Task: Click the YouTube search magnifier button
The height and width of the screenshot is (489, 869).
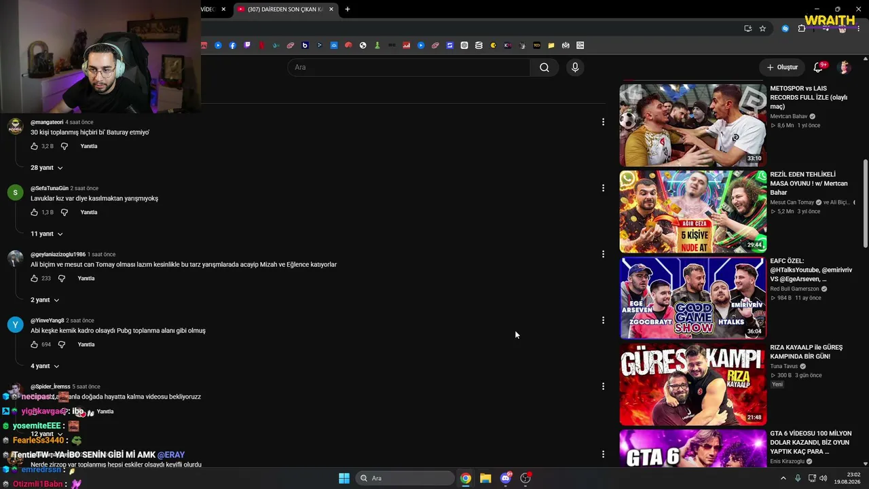Action: (x=544, y=67)
